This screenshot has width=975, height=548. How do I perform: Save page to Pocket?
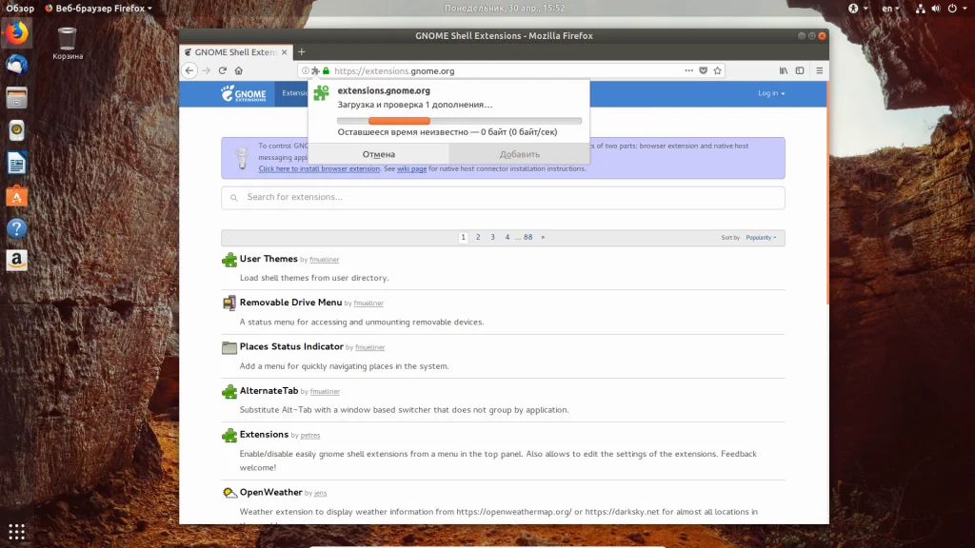pyautogui.click(x=704, y=70)
